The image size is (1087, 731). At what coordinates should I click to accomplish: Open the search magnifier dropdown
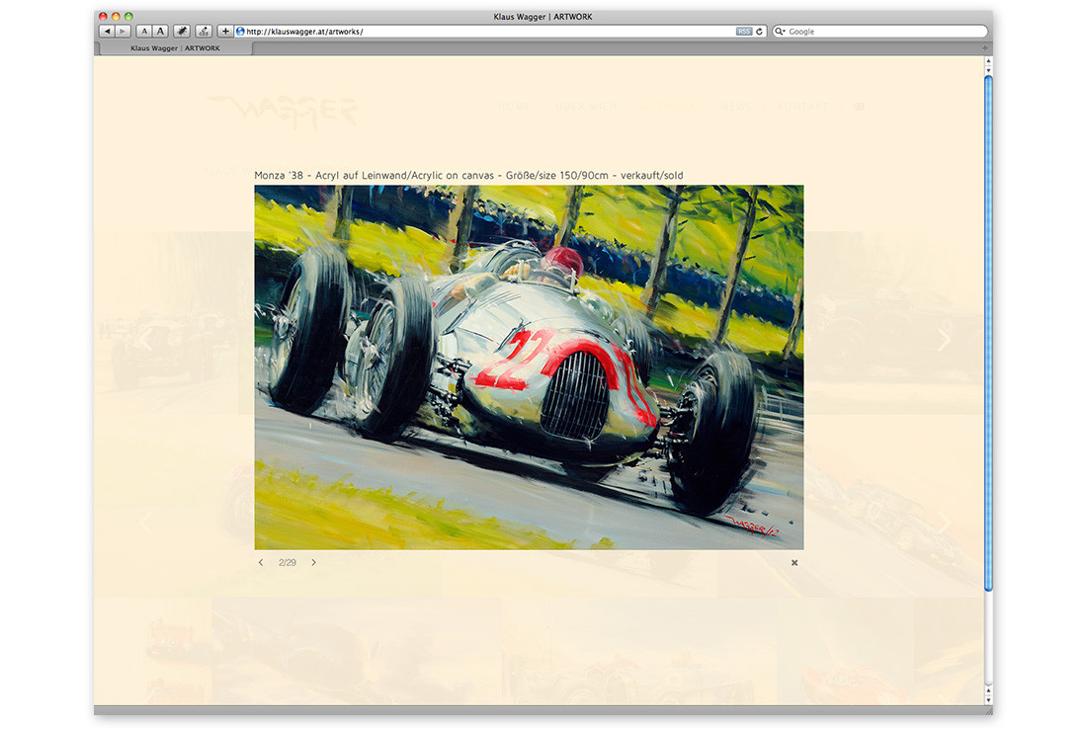pyautogui.click(x=780, y=32)
